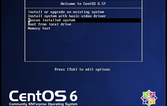Choose "Install system with basic video driver"
Viewport: 167px width, 106px height.
(x=67, y=16)
